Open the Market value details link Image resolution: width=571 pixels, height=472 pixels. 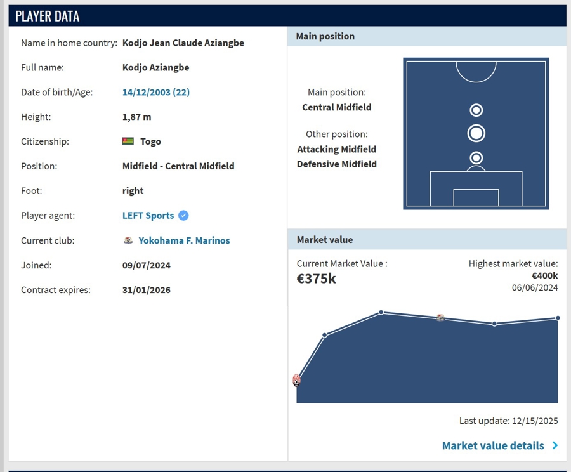(493, 445)
